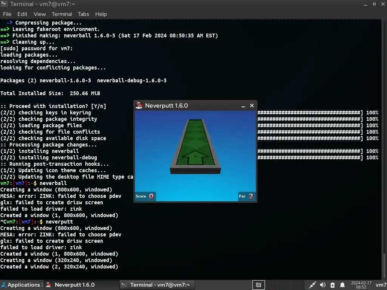Viewport: 387px width, 290px height.
Task: Open the File menu in Terminal
Action: 7,14
